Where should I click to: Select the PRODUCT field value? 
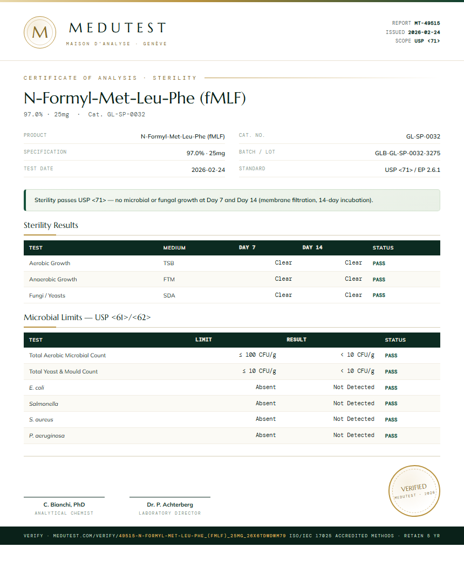coord(183,137)
